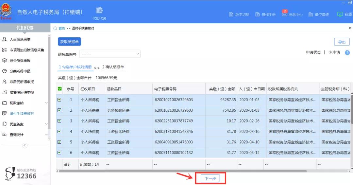The image size is (353, 185).
Task: Uncheck row 6 checkbox (31.77)
Action: click(59, 153)
